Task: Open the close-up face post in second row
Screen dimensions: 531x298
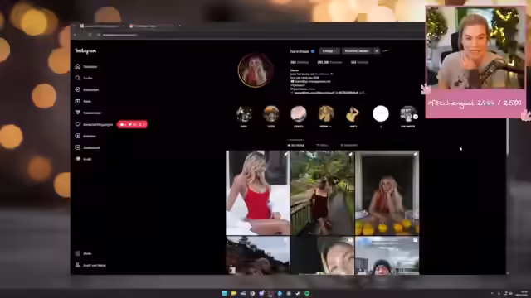Action: (323, 256)
